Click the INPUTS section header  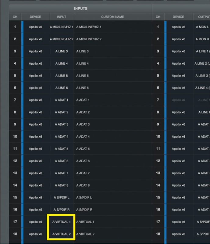pos(80,9)
